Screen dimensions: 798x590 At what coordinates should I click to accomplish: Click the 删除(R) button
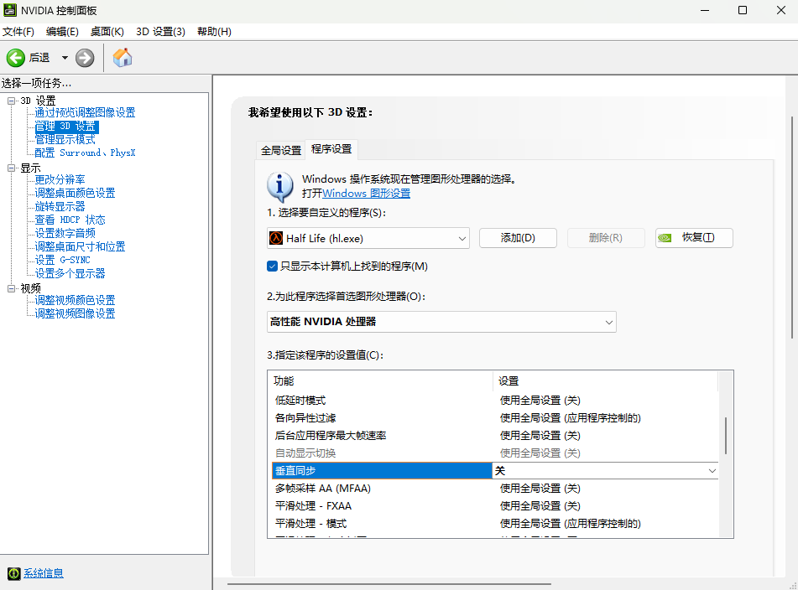coord(606,238)
